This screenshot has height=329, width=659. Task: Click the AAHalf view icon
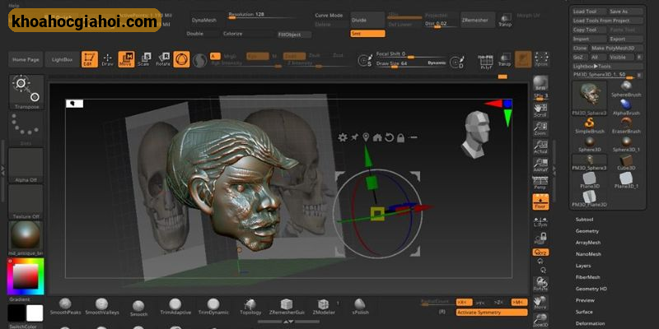click(540, 165)
